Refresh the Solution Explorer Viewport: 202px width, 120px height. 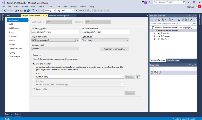[x=179, y=20]
